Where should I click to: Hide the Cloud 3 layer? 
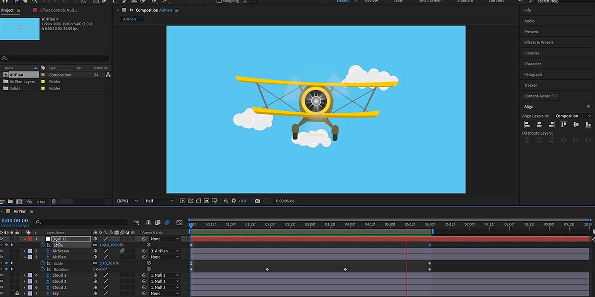(2, 275)
